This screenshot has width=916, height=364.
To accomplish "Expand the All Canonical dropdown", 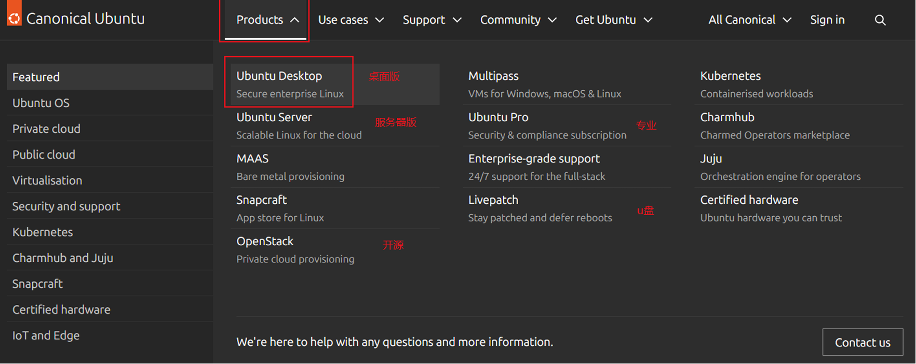I will point(749,20).
